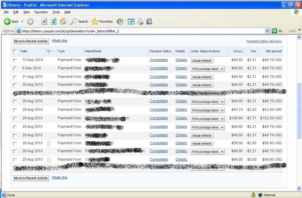Image resolution: width=302 pixels, height=198 pixels.
Task: Stop page loading with the red X icon
Action: [x=44, y=21]
